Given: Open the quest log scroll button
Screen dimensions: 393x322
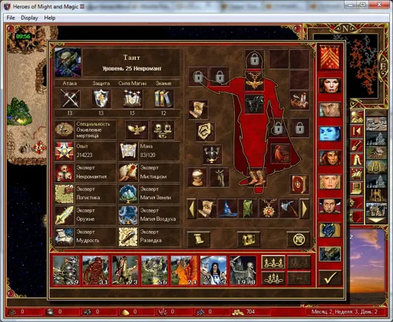Looking at the screenshot, I should point(199,239).
